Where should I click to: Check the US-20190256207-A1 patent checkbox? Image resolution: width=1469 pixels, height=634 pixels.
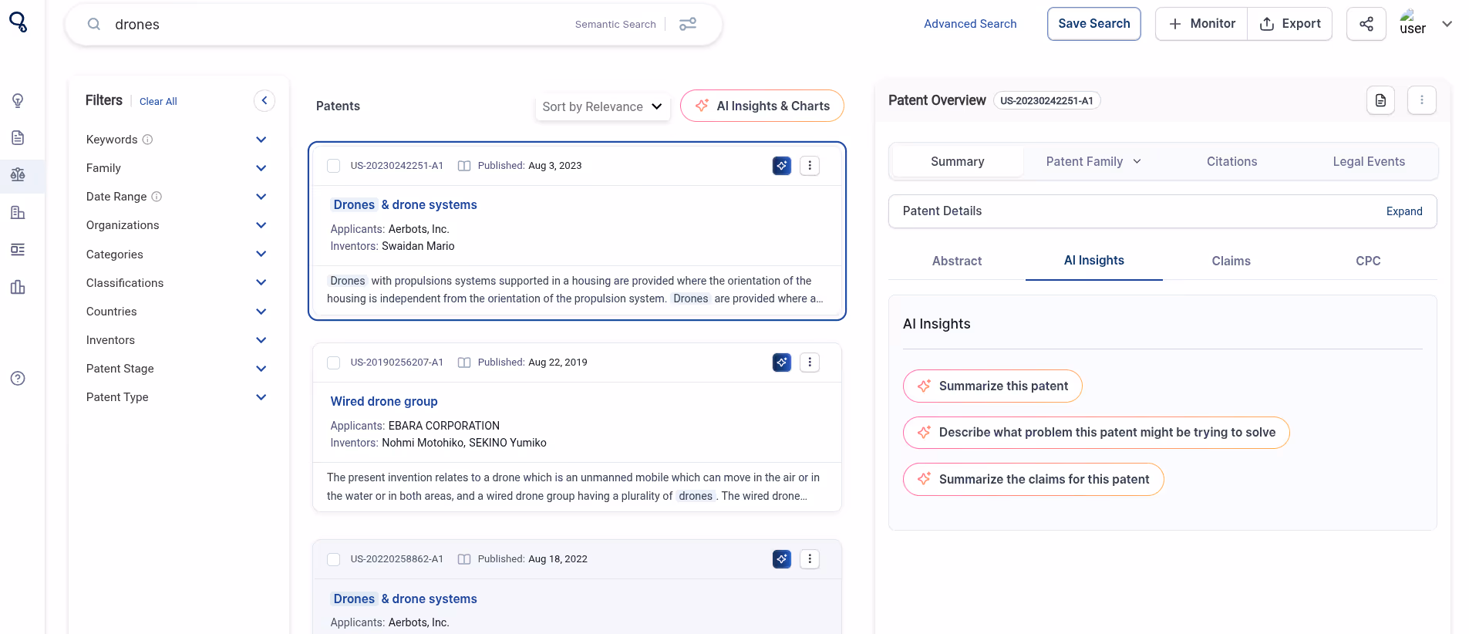pos(334,363)
